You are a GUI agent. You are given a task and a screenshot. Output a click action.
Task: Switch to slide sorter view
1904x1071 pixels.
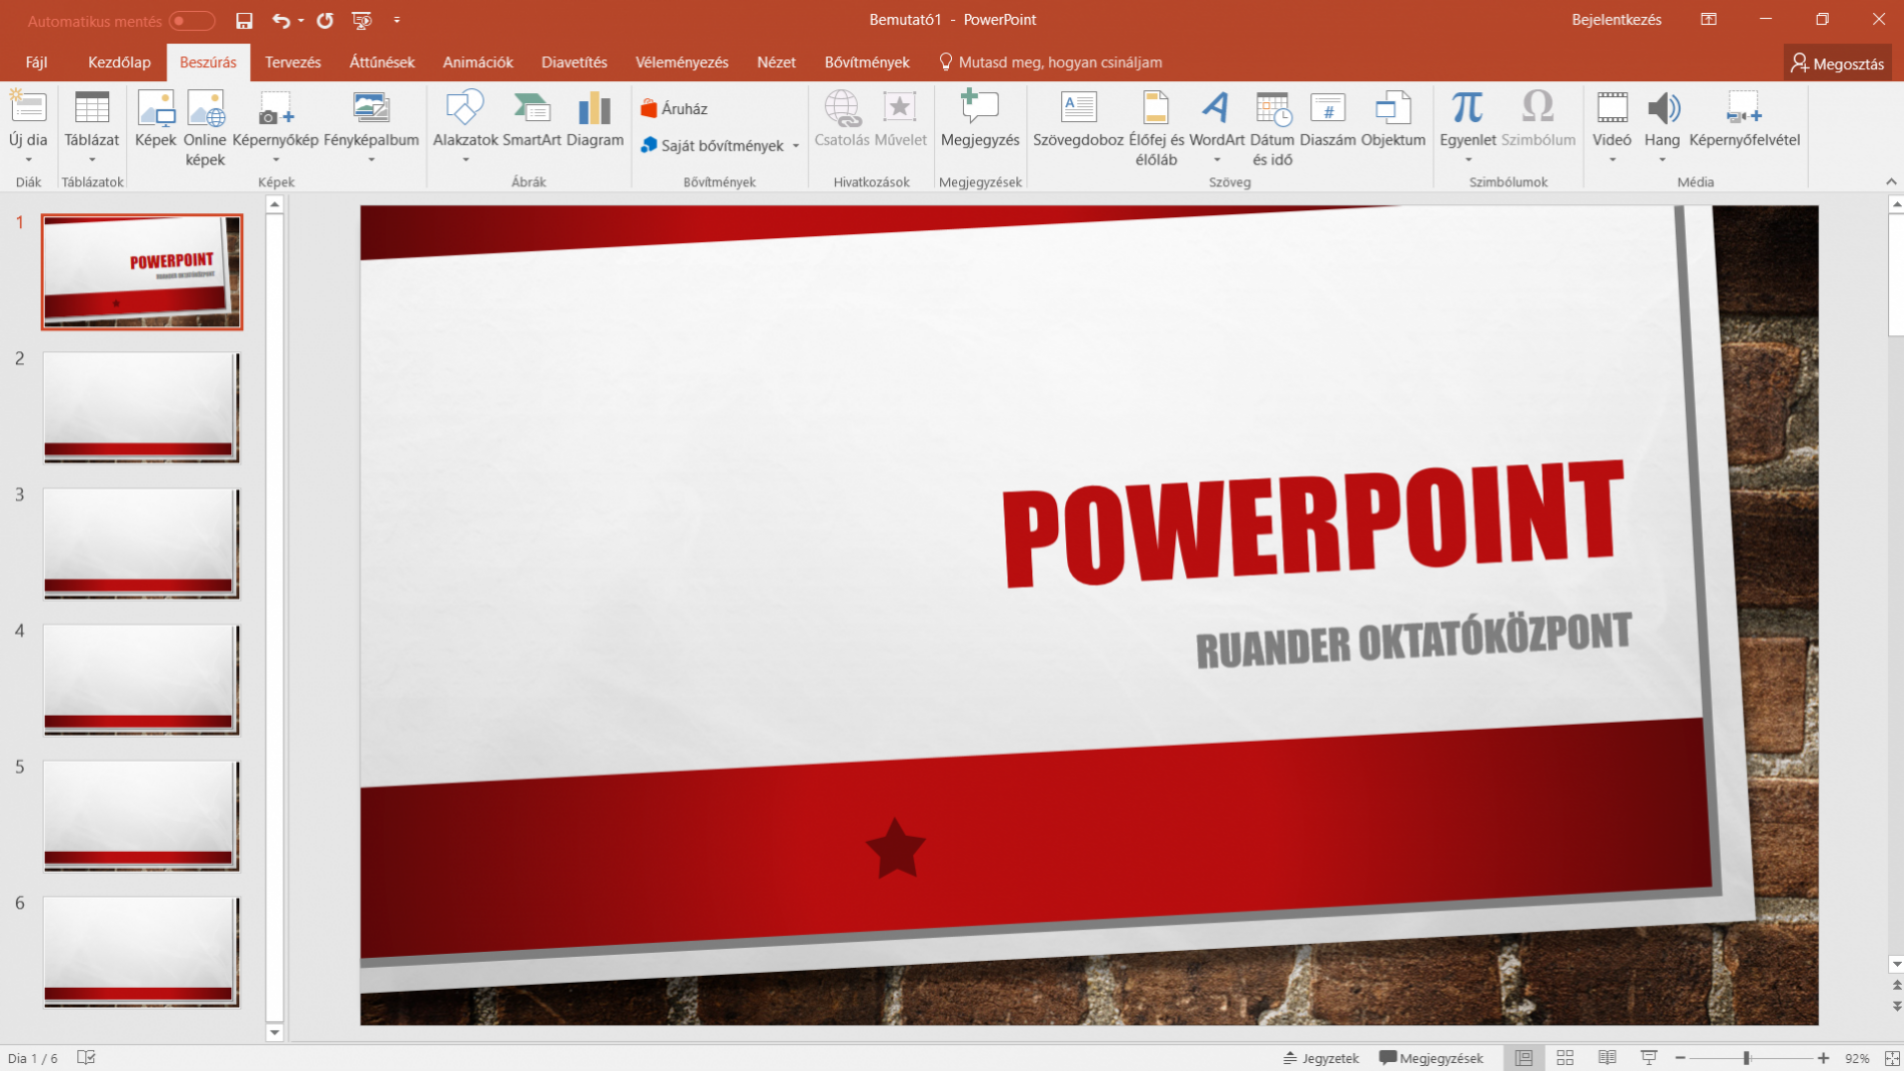tap(1566, 1058)
